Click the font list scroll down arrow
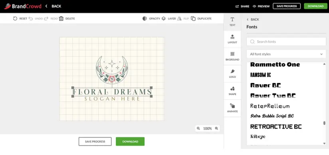The image size is (329, 155). [x=324, y=143]
